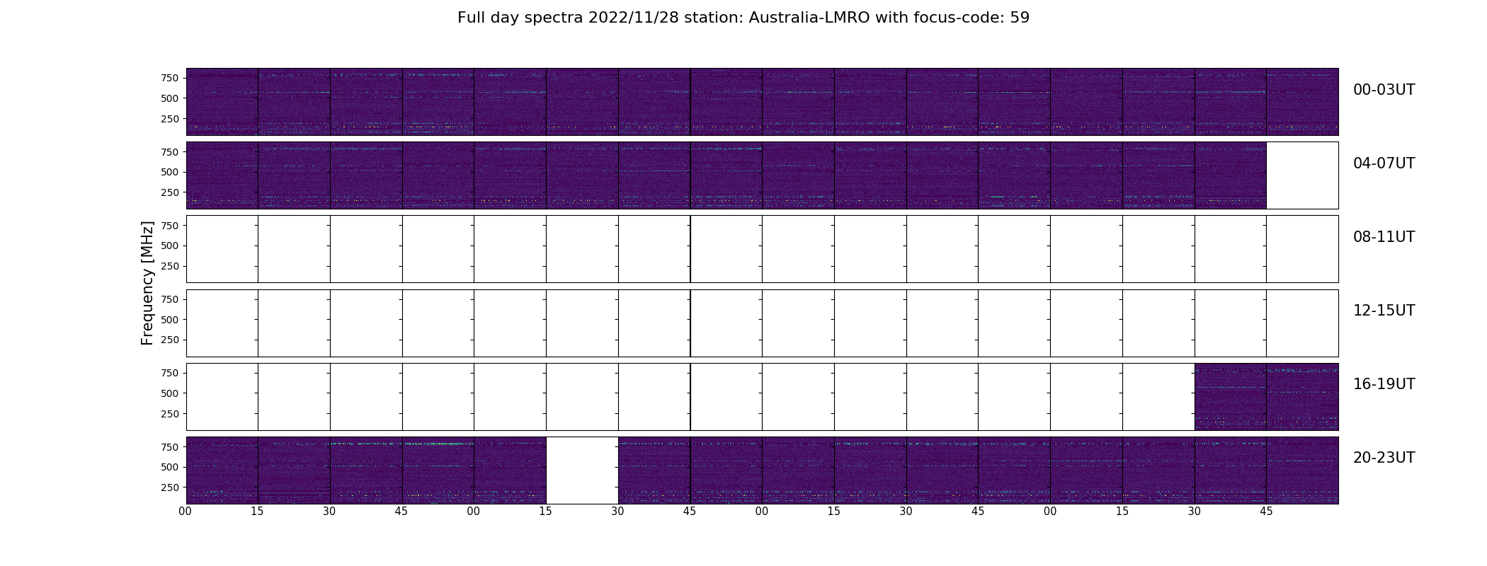Select the 750 tick label of the 16-19UT row

click(x=170, y=373)
